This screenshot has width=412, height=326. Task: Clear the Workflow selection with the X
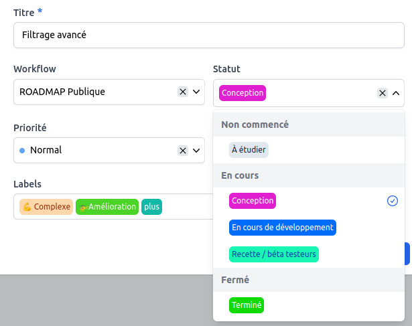click(183, 92)
